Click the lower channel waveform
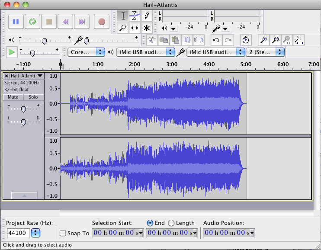This screenshot has height=250, width=321. click(x=154, y=169)
